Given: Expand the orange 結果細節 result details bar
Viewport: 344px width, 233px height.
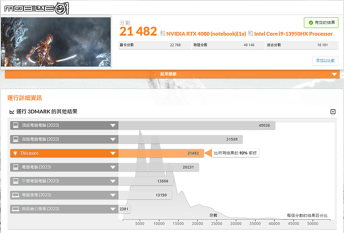Looking at the screenshot, I should [172, 74].
